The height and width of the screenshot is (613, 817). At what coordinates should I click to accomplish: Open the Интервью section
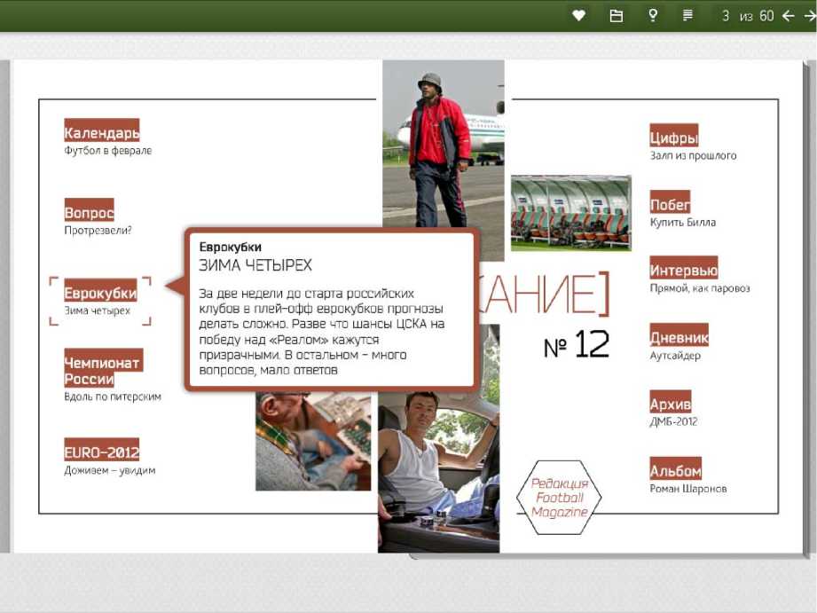click(x=684, y=267)
